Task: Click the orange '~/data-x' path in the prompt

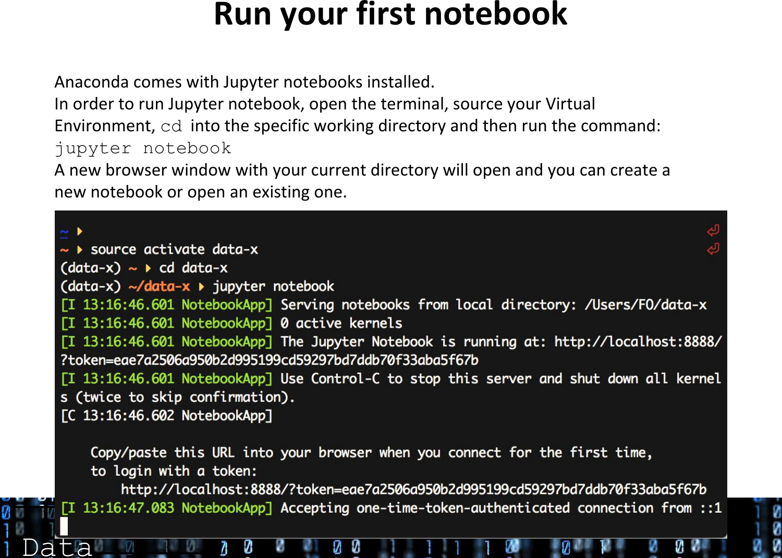Action: pos(159,287)
